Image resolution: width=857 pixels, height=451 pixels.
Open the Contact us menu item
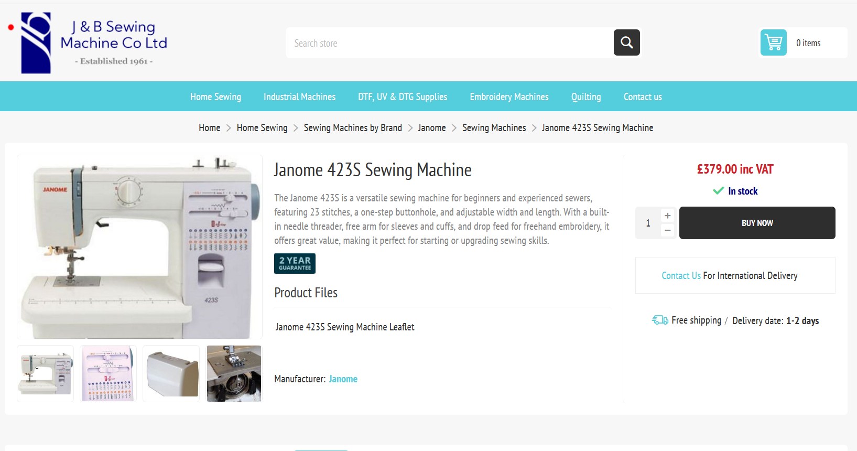643,96
